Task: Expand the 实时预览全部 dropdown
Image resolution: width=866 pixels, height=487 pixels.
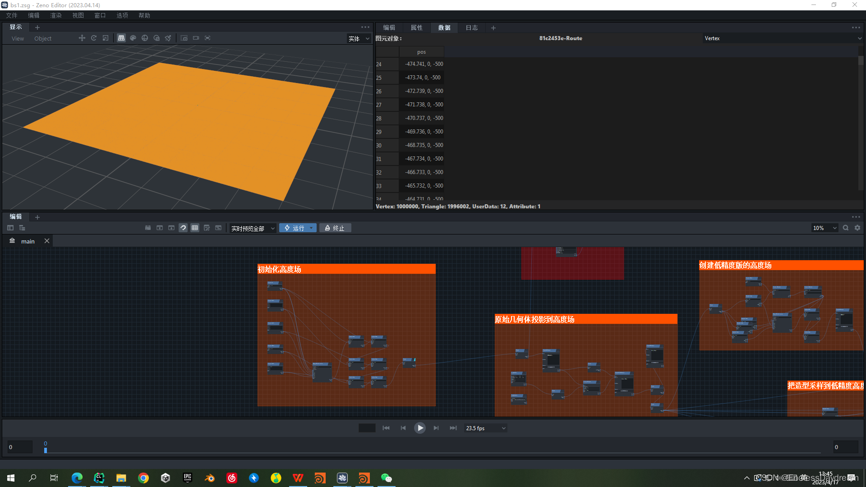Action: pyautogui.click(x=253, y=229)
